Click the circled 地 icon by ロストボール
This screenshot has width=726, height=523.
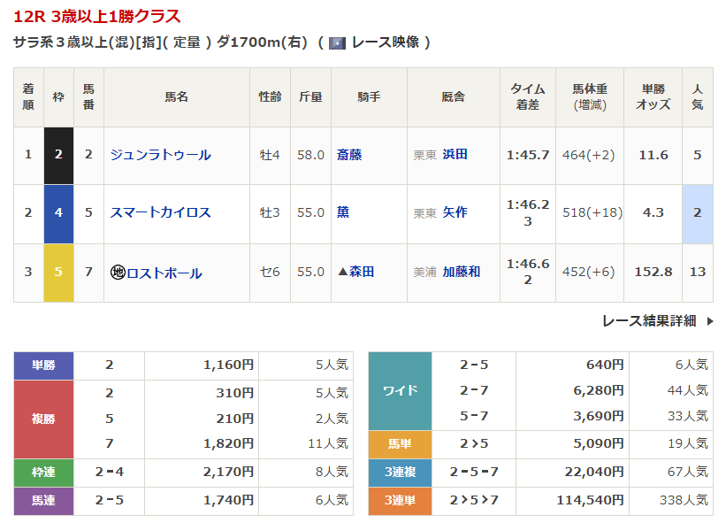click(118, 273)
